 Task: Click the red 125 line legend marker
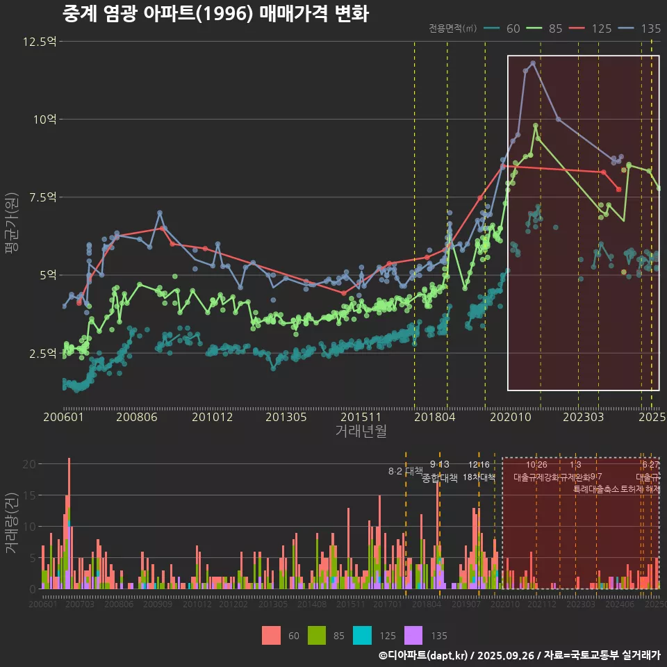[577, 28]
